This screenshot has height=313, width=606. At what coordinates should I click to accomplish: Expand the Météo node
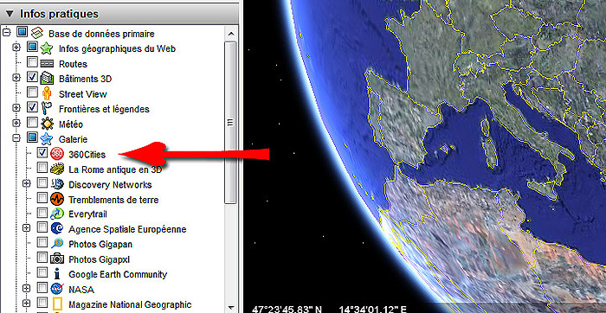16,124
